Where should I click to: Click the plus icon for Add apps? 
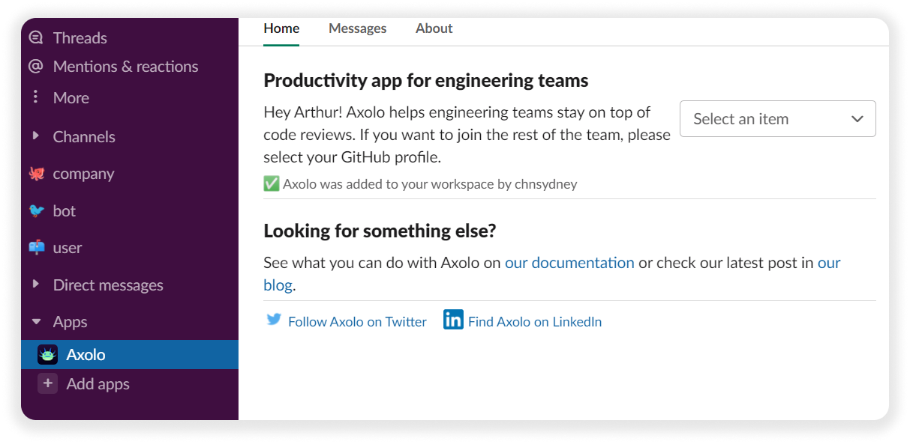[x=48, y=384]
